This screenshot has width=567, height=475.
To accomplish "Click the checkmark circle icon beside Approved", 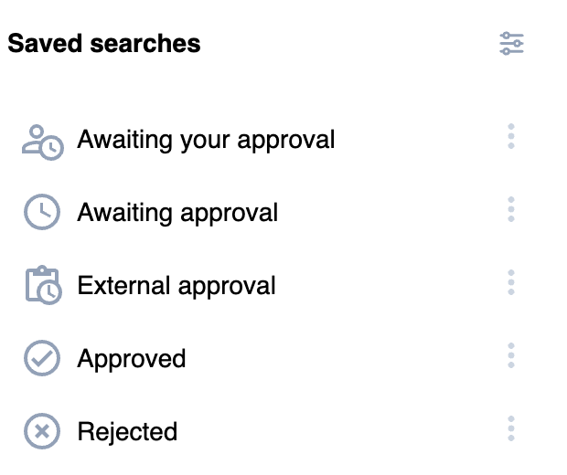I will coord(41,359).
